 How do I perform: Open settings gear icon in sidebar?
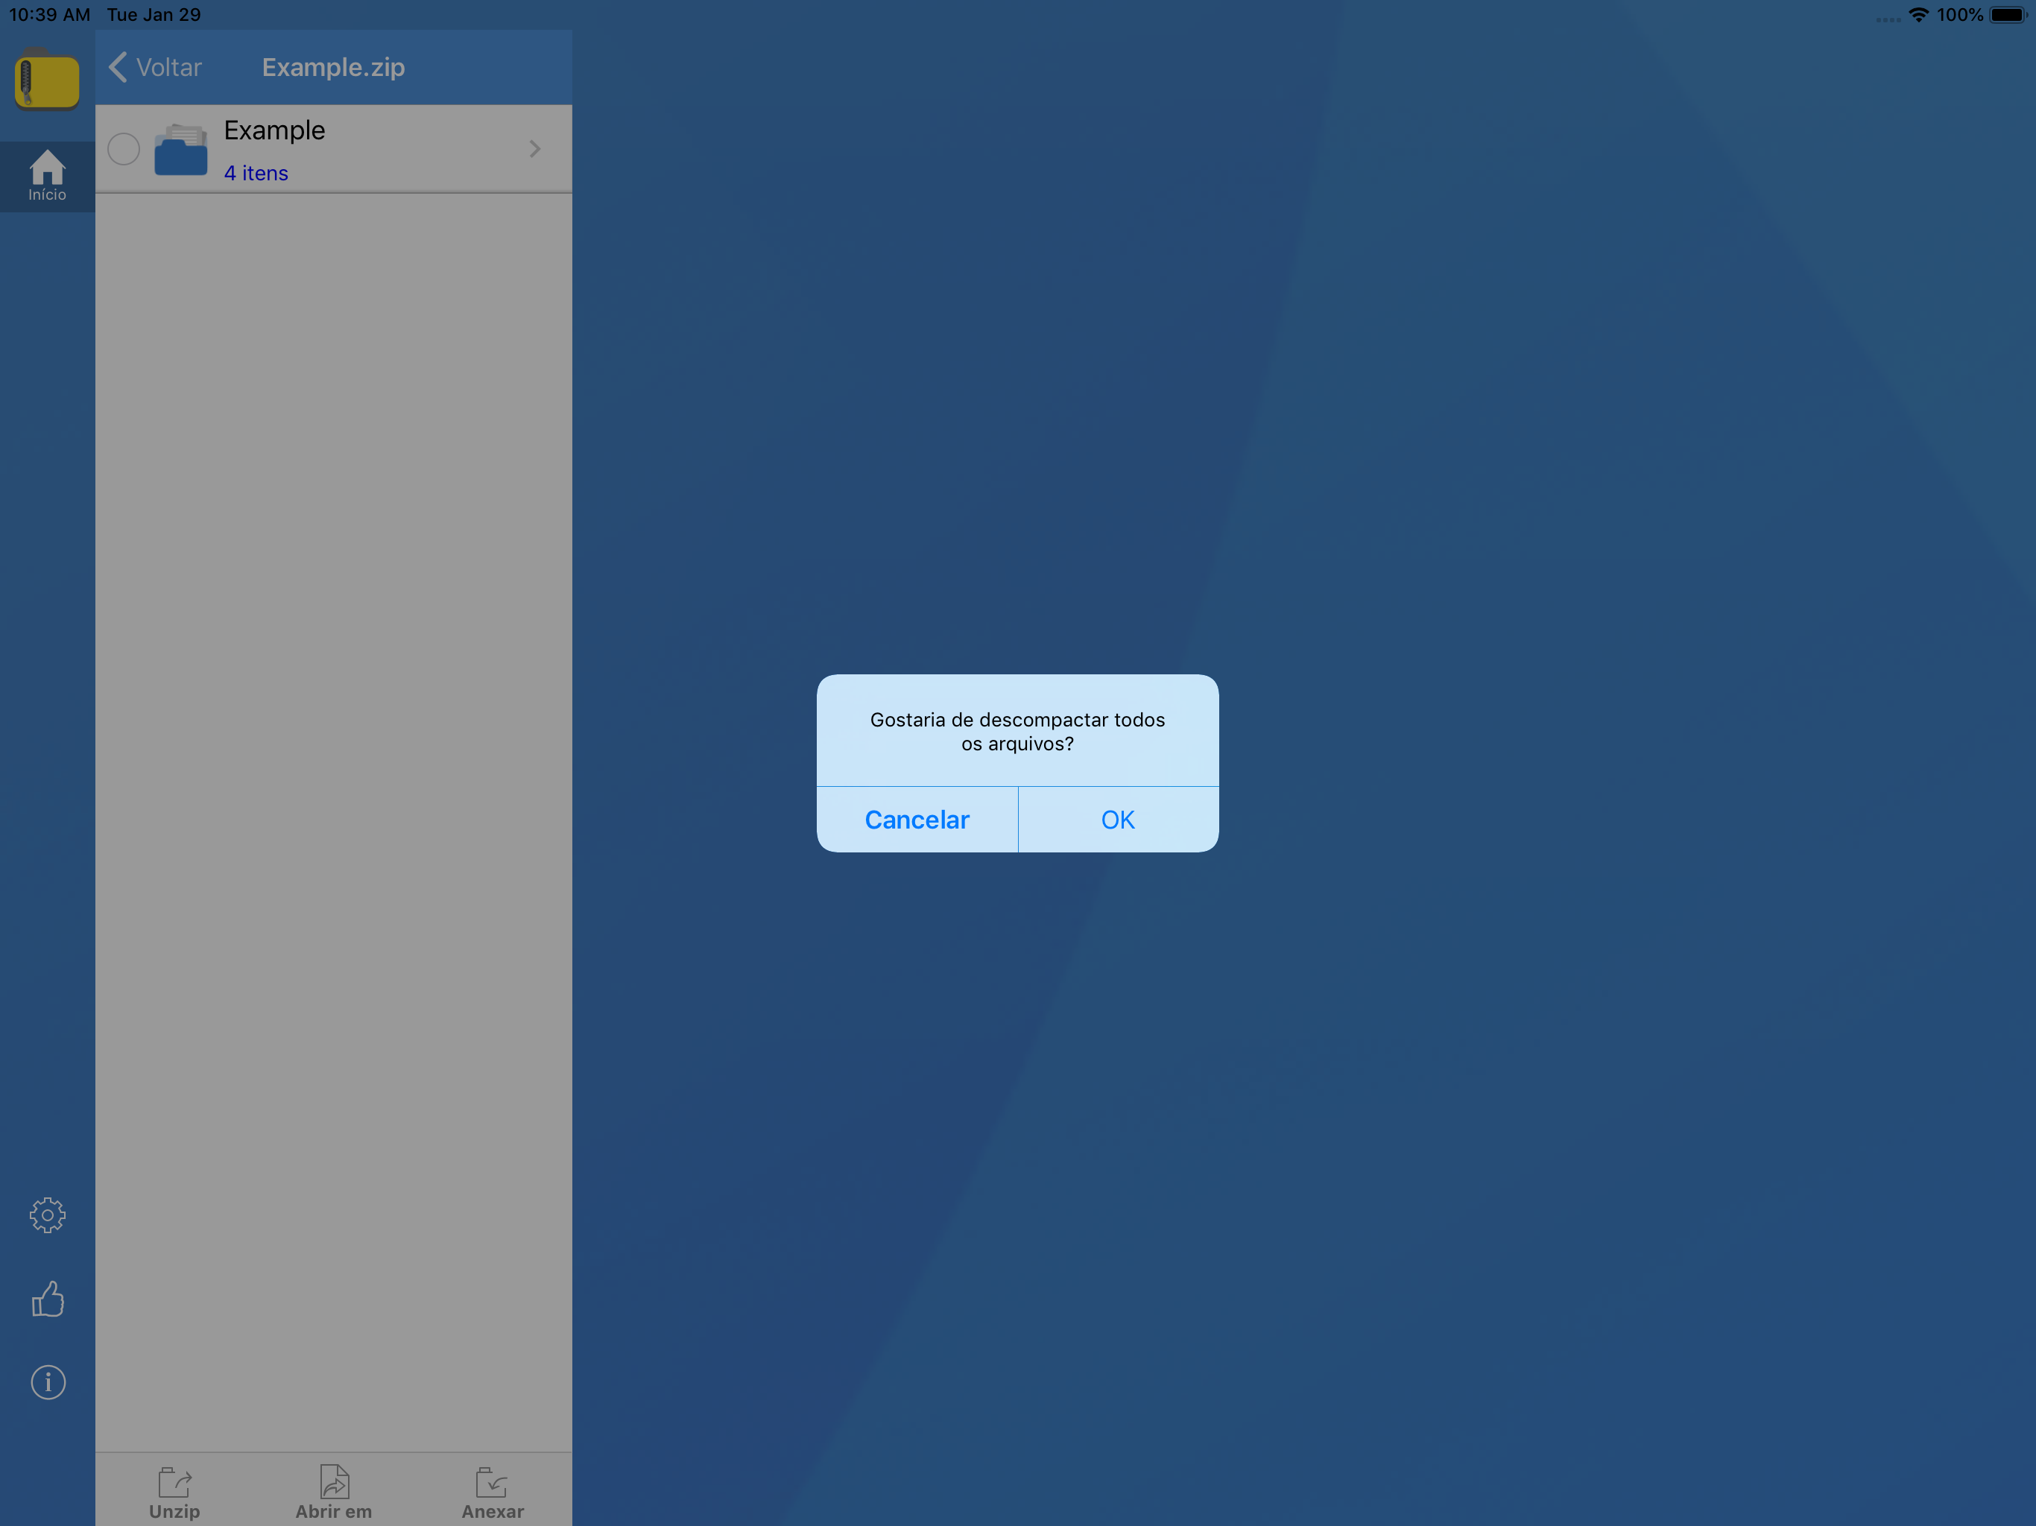47,1215
